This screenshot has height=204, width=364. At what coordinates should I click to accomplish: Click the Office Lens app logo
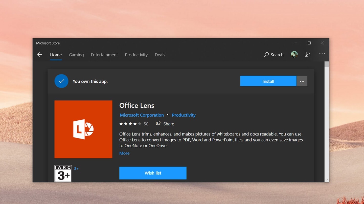point(83,129)
